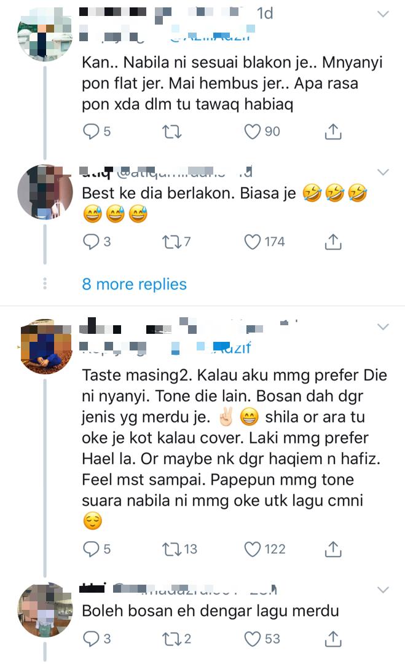This screenshot has height=664, width=405.
Task: Like the tweet with 174 likes
Action: coord(253,242)
